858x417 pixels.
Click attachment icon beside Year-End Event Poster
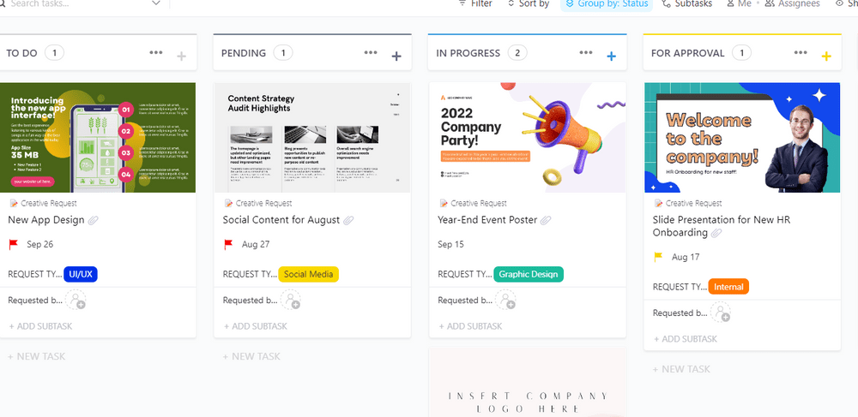point(547,220)
